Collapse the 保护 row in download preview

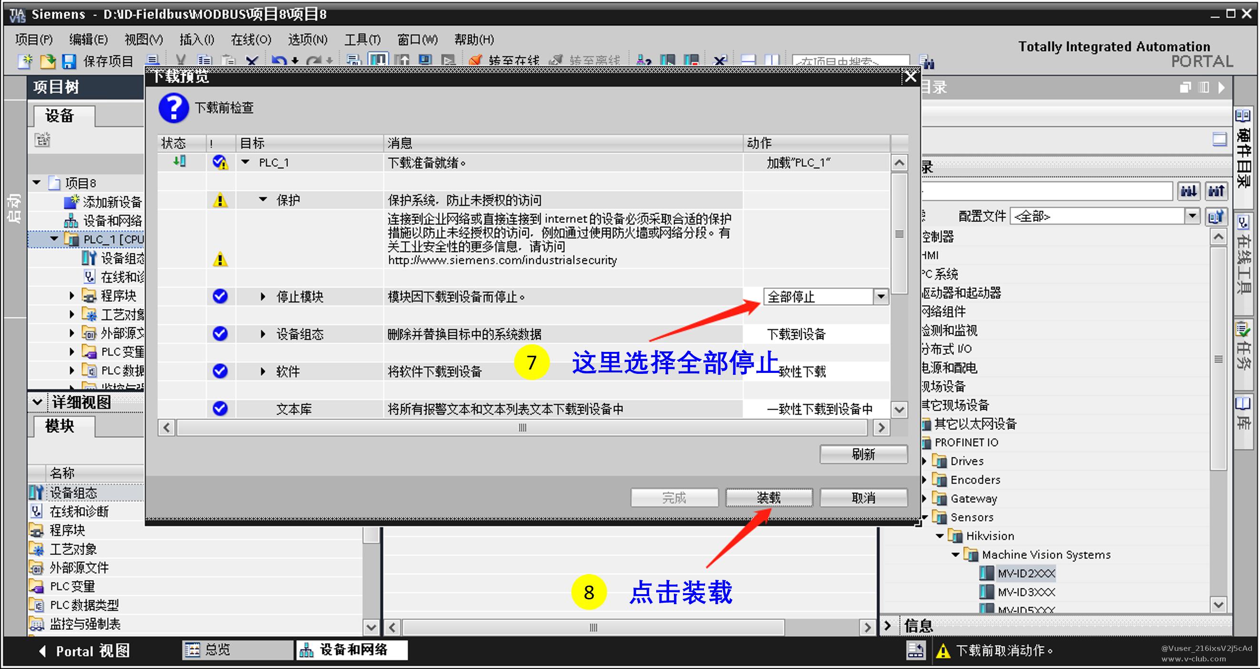click(263, 199)
